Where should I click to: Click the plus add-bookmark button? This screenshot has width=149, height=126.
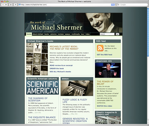coord(15,4)
